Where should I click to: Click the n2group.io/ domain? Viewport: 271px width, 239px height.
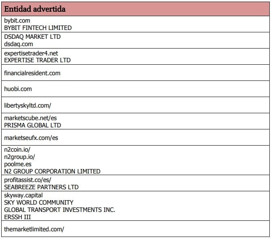(x=18, y=157)
